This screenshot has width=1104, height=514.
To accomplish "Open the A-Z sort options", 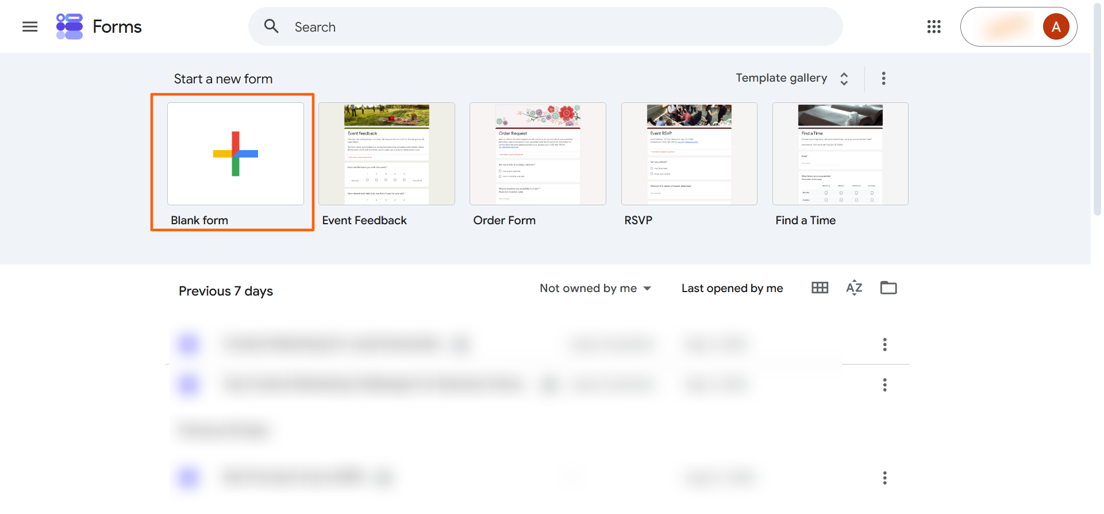I will pos(854,287).
